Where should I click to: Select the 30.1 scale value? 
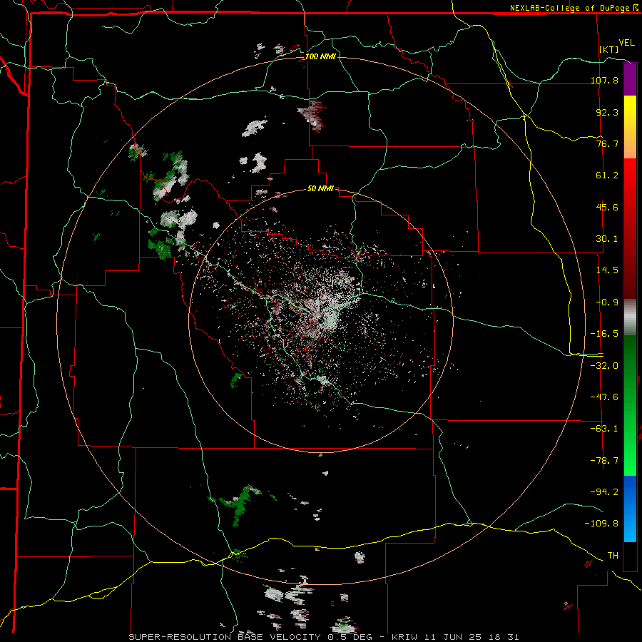pyautogui.click(x=607, y=239)
